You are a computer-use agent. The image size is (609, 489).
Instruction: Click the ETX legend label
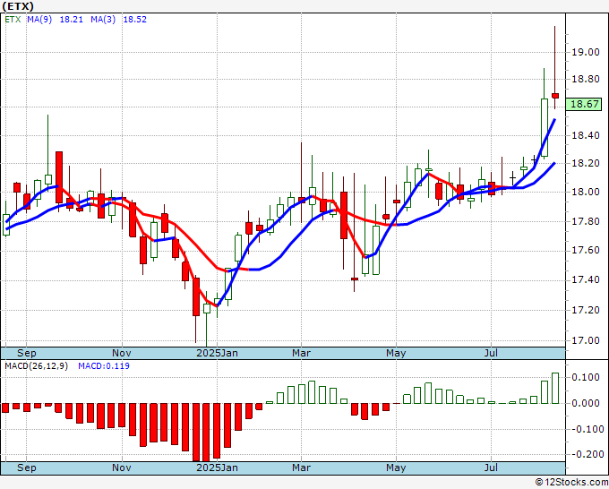click(x=13, y=20)
